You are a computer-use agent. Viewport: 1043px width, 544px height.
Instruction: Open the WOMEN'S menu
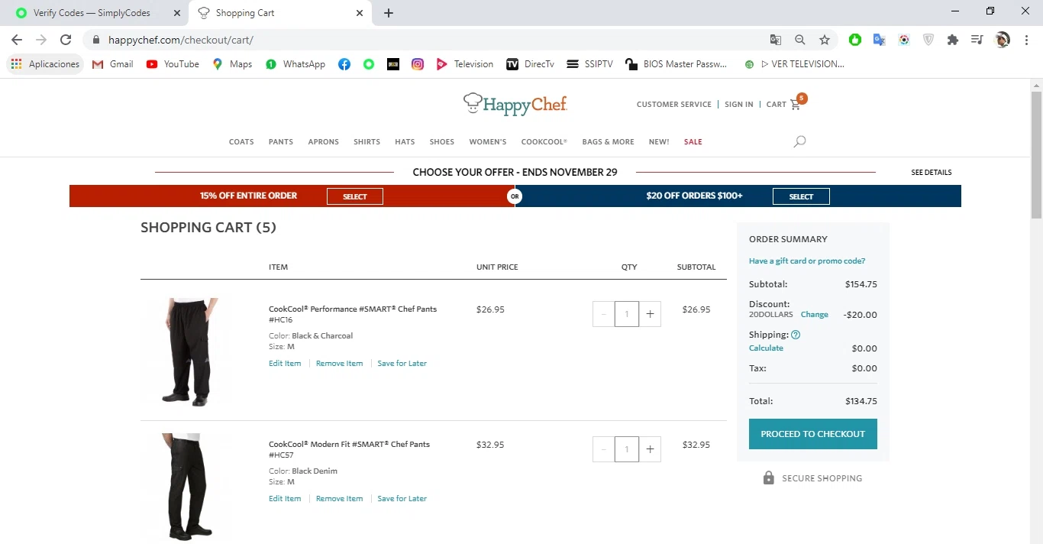click(488, 142)
